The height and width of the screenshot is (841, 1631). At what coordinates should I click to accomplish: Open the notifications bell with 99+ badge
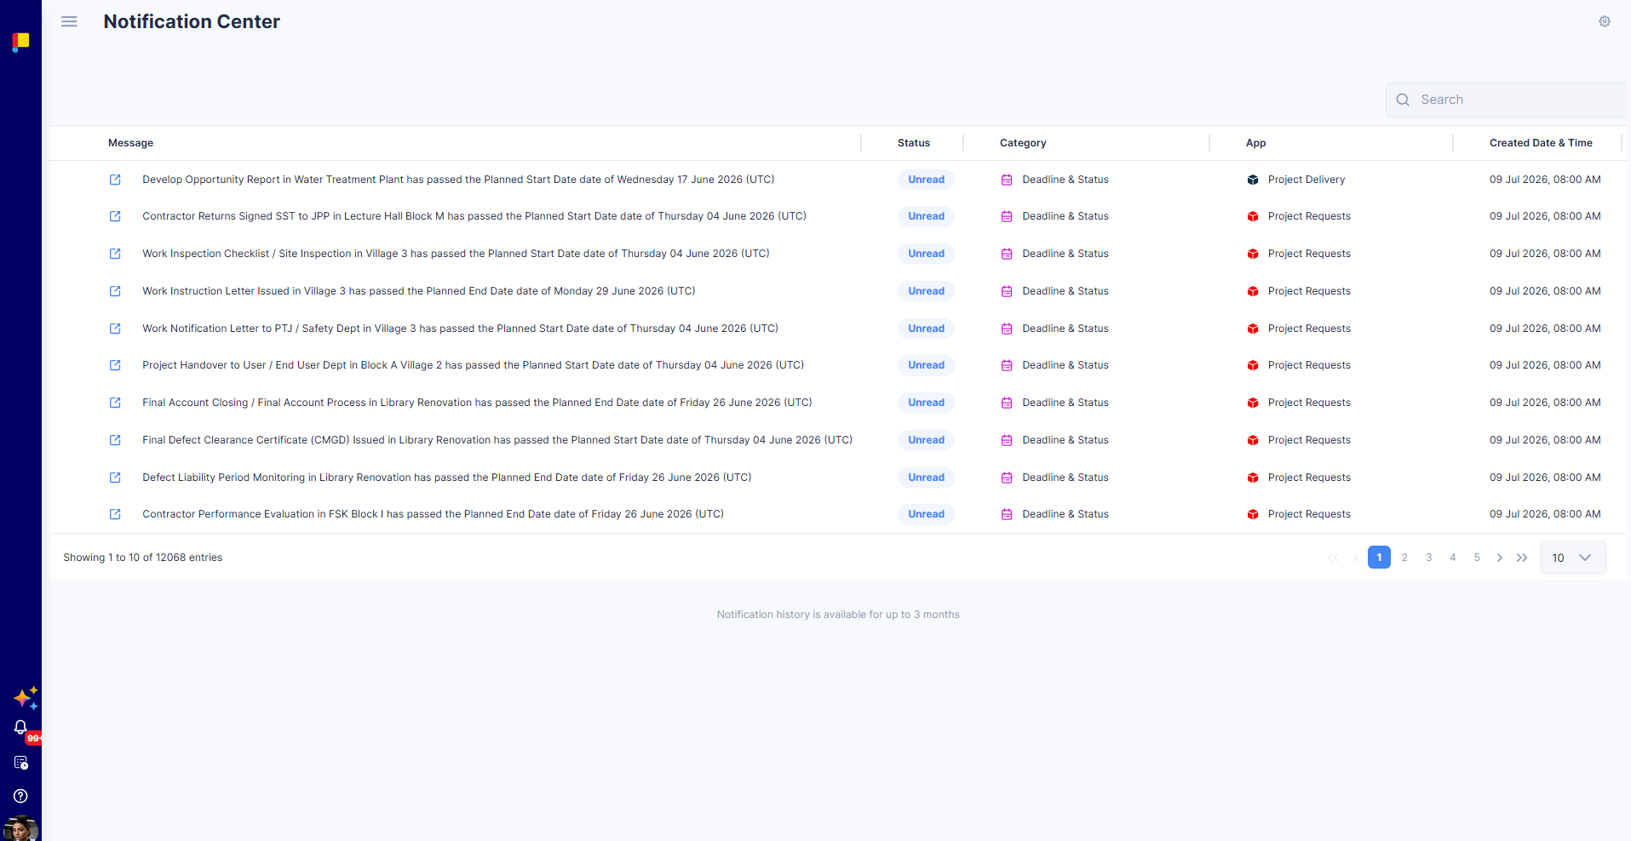click(x=21, y=729)
